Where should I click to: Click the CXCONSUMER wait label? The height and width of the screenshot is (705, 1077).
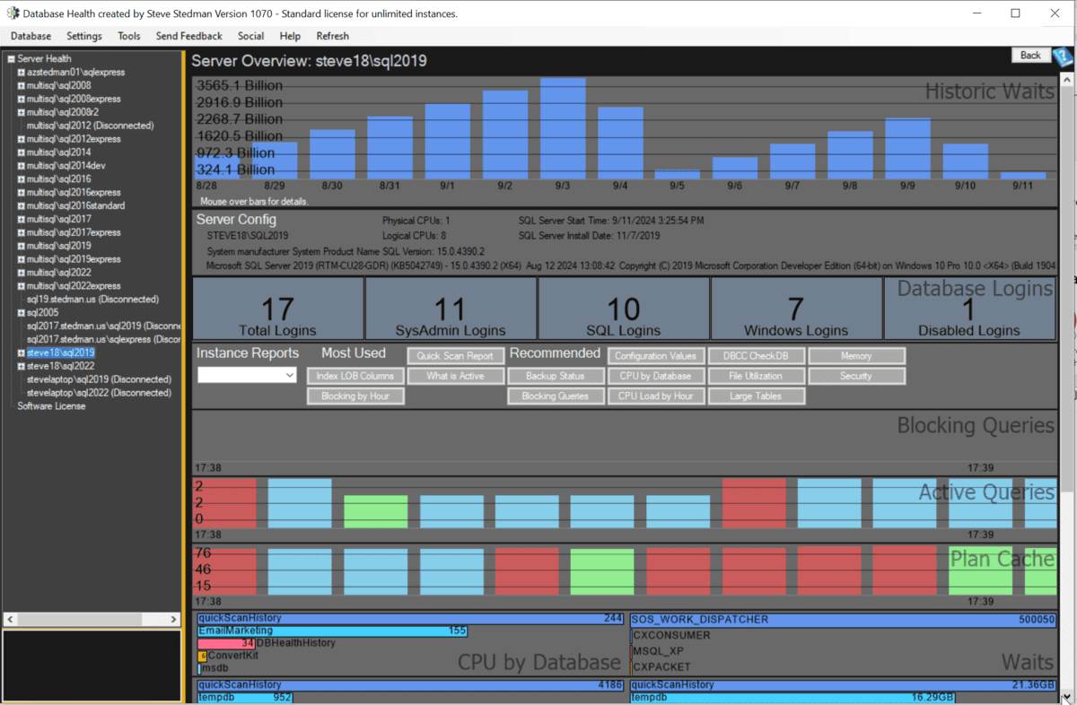pos(671,635)
